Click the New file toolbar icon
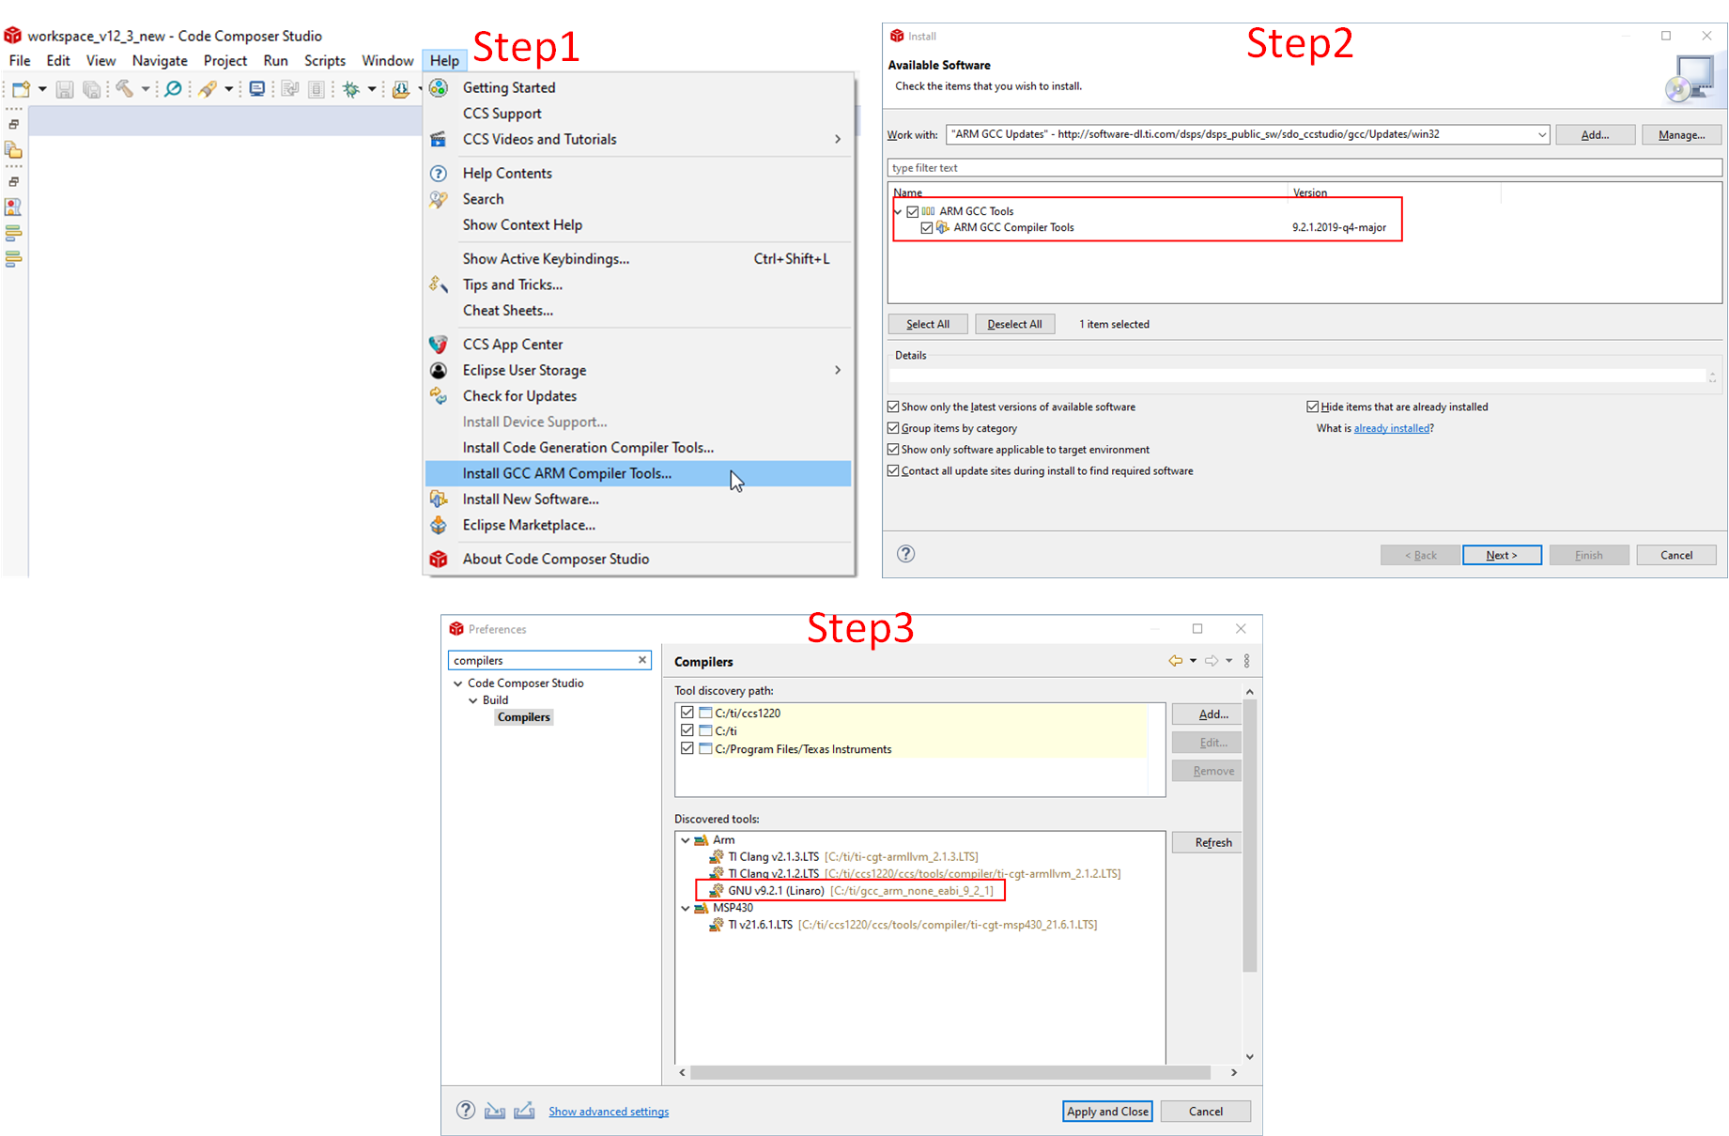This screenshot has height=1136, width=1729. [x=21, y=89]
